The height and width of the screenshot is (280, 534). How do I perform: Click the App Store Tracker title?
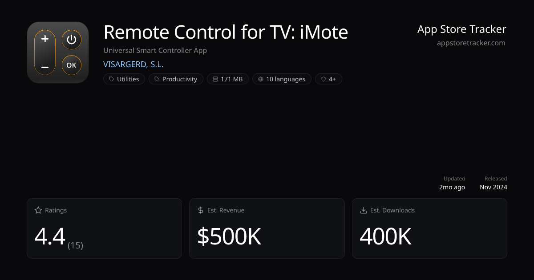pos(461,29)
